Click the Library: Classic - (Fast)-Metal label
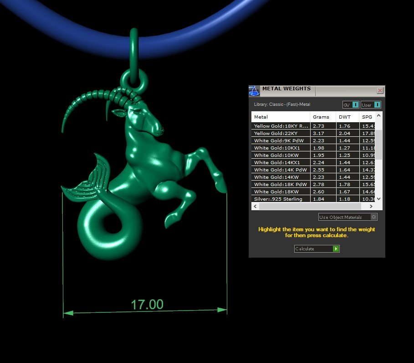 (282, 104)
